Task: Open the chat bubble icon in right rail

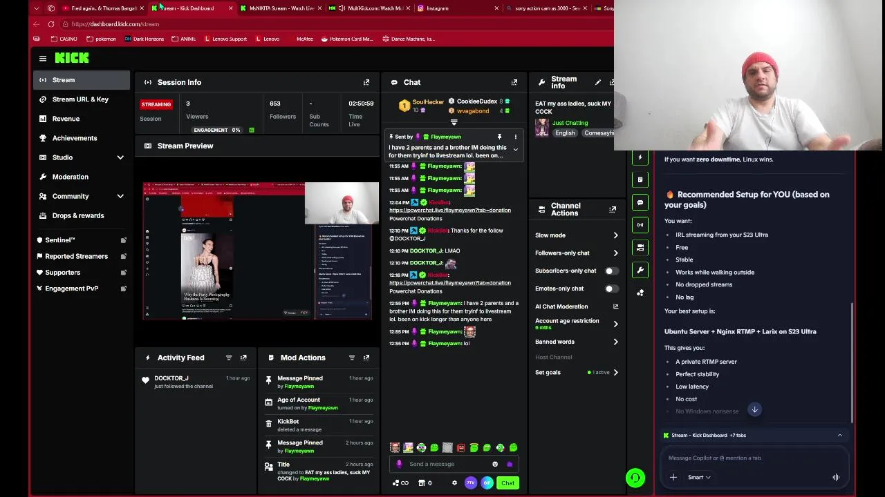Action: point(640,203)
